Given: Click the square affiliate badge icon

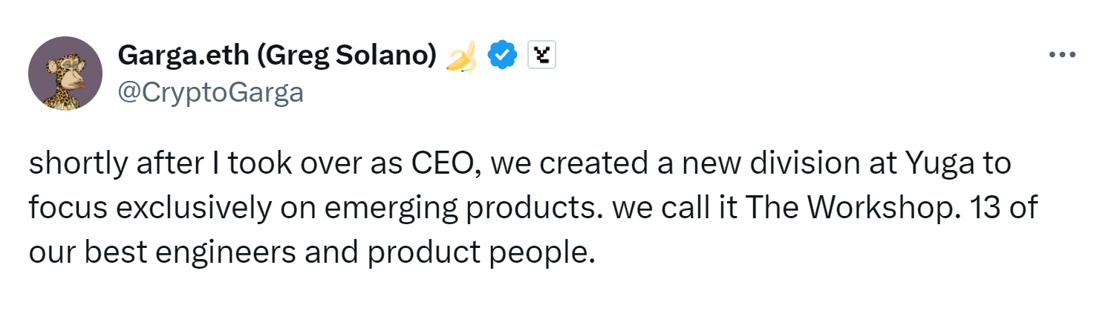Looking at the screenshot, I should tap(541, 56).
